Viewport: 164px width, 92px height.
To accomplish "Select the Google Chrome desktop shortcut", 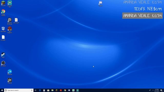I will tap(3, 13).
